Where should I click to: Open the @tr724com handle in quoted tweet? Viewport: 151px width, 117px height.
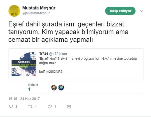tap(58, 54)
